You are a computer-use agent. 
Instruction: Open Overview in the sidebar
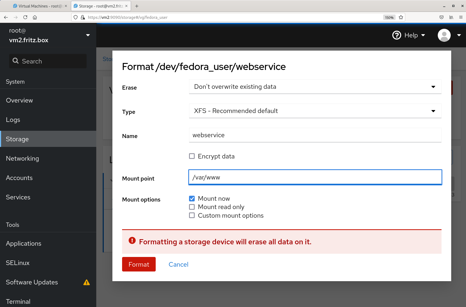pos(48,100)
